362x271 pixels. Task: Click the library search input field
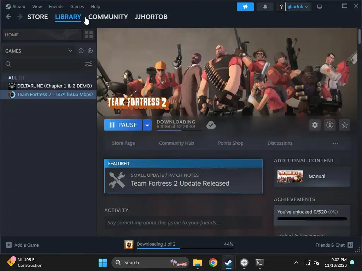48,64
